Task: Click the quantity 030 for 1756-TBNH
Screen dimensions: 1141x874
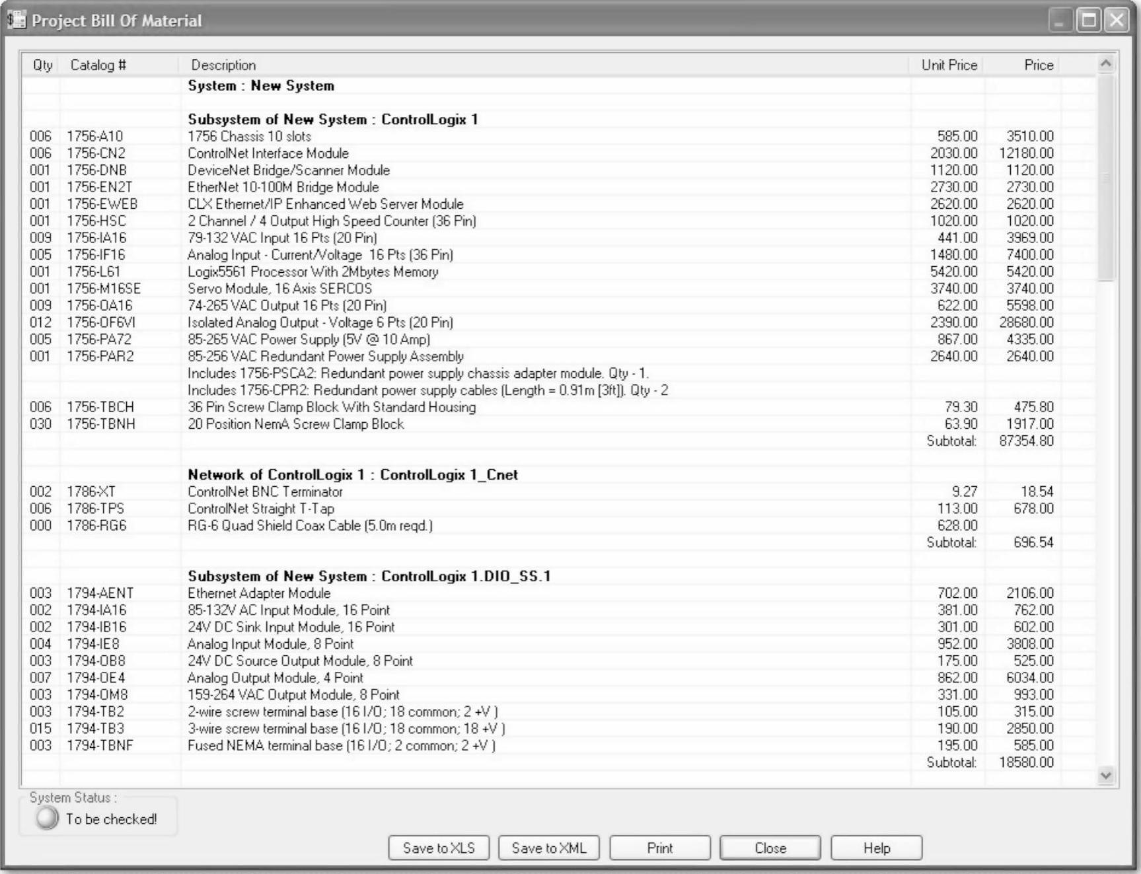Action: pyautogui.click(x=40, y=424)
